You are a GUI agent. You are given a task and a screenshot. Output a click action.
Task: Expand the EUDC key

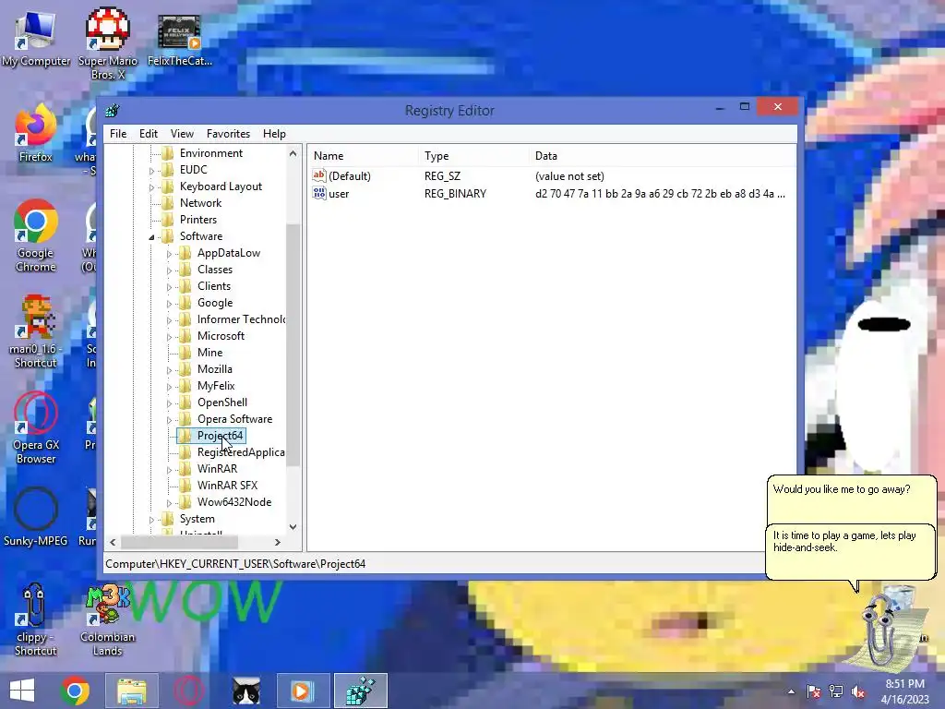152,171
